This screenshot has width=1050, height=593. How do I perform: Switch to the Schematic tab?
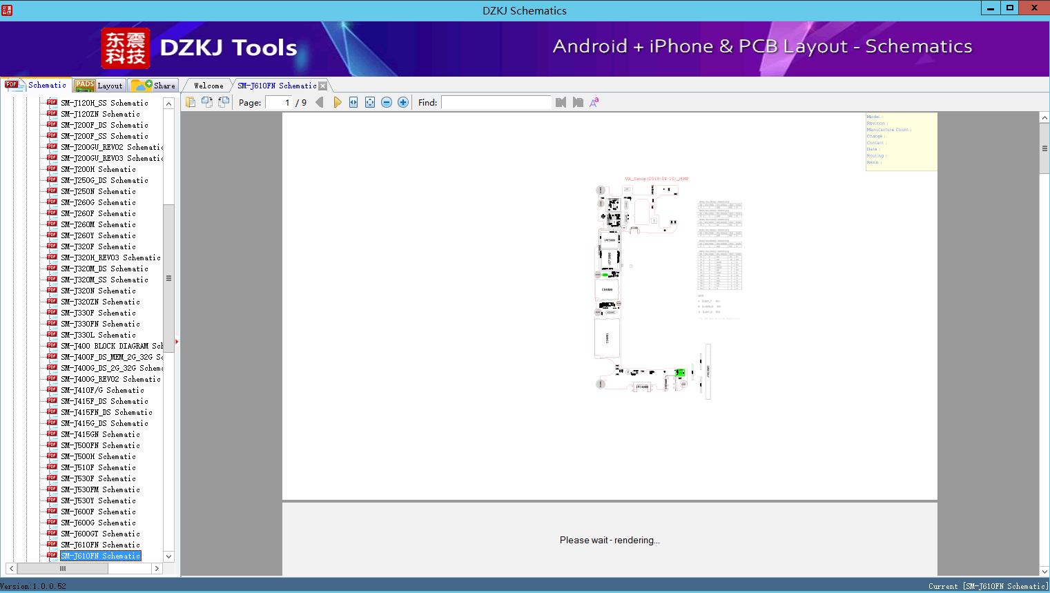pos(36,85)
